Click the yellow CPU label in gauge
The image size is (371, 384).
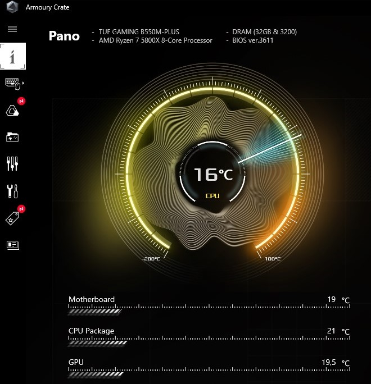[212, 196]
